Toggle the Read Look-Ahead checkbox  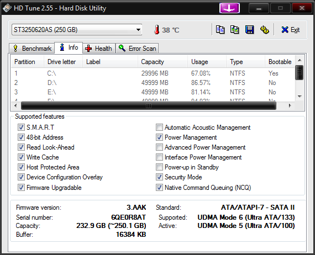[x=21, y=147]
